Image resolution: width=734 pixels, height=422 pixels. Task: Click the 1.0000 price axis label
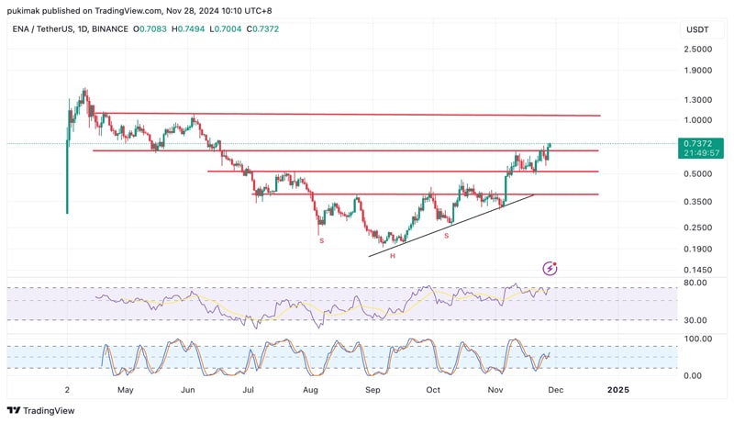pyautogui.click(x=697, y=120)
